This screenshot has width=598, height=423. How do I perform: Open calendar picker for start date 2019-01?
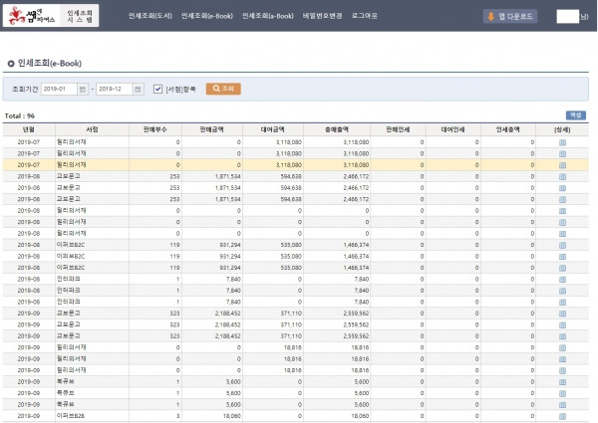coord(83,90)
